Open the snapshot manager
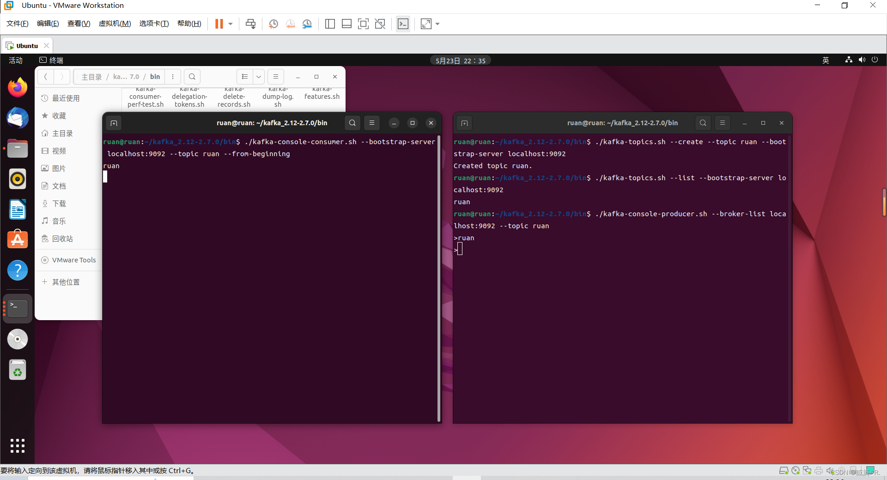The height and width of the screenshot is (480, 887). (x=307, y=24)
